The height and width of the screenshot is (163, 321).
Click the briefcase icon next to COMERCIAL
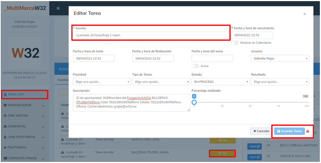pos(5,126)
